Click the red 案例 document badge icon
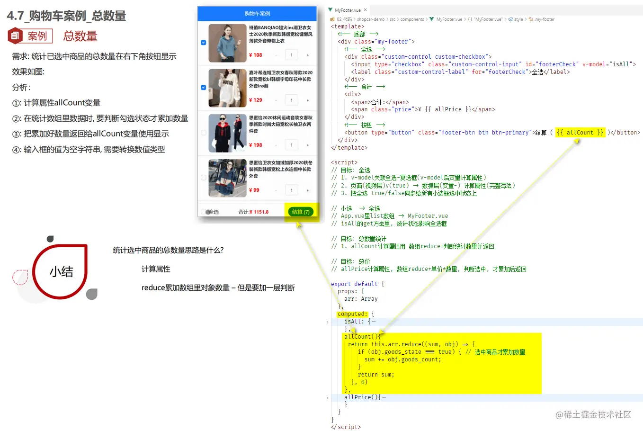The width and height of the screenshot is (643, 431). [15, 36]
